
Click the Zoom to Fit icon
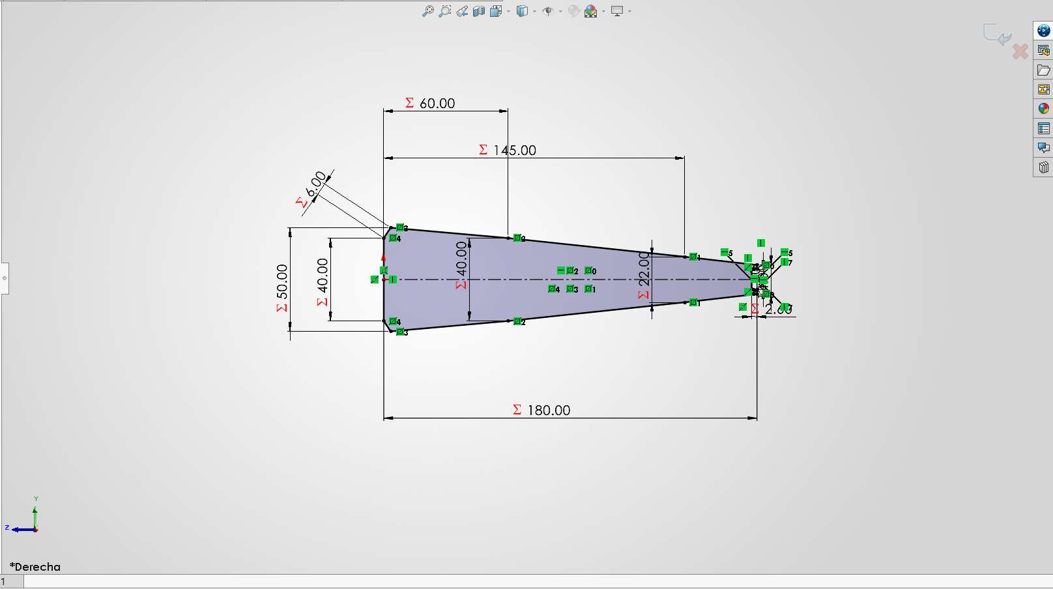(x=428, y=11)
